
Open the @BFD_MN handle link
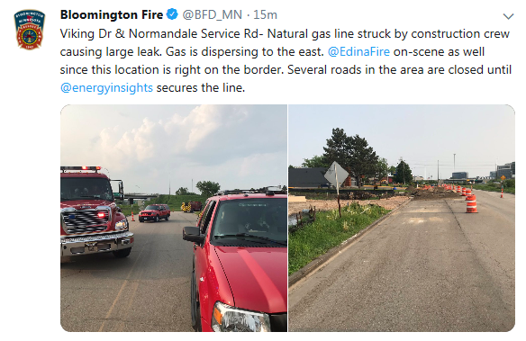(x=212, y=14)
